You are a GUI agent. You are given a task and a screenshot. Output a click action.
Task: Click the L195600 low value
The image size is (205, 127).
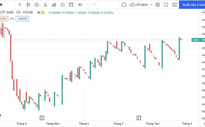[81, 13]
